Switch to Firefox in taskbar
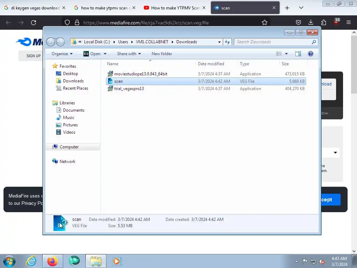This screenshot has width=357, height=268. [x=53, y=261]
